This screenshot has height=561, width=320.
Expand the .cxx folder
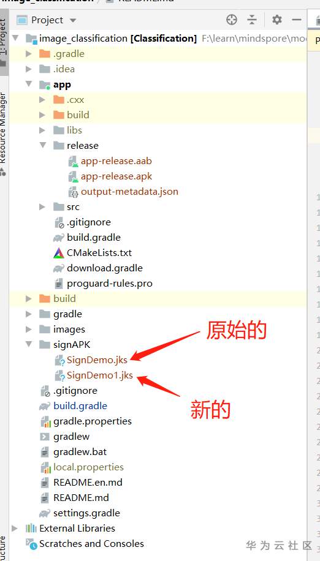click(42, 100)
